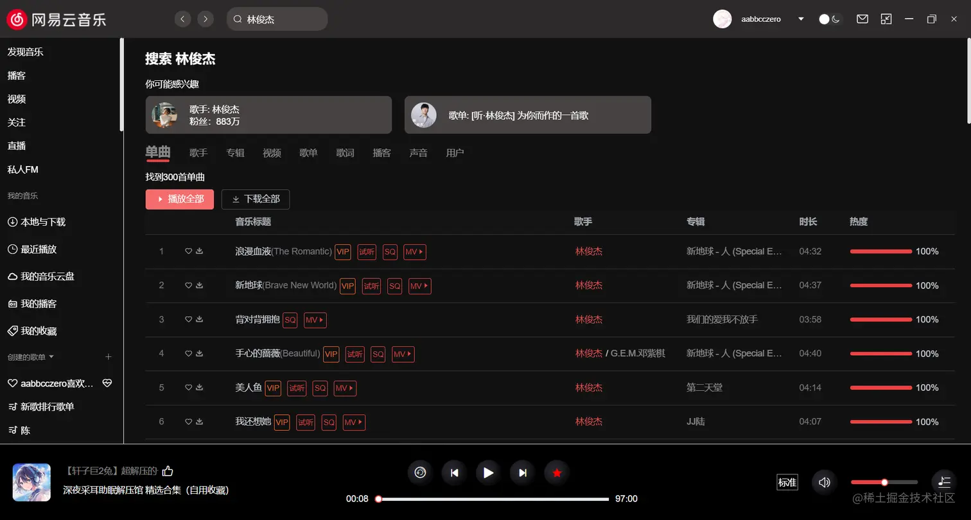The image size is (971, 520).
Task: Open 本地与下载 in the sidebar
Action: pyautogui.click(x=37, y=222)
